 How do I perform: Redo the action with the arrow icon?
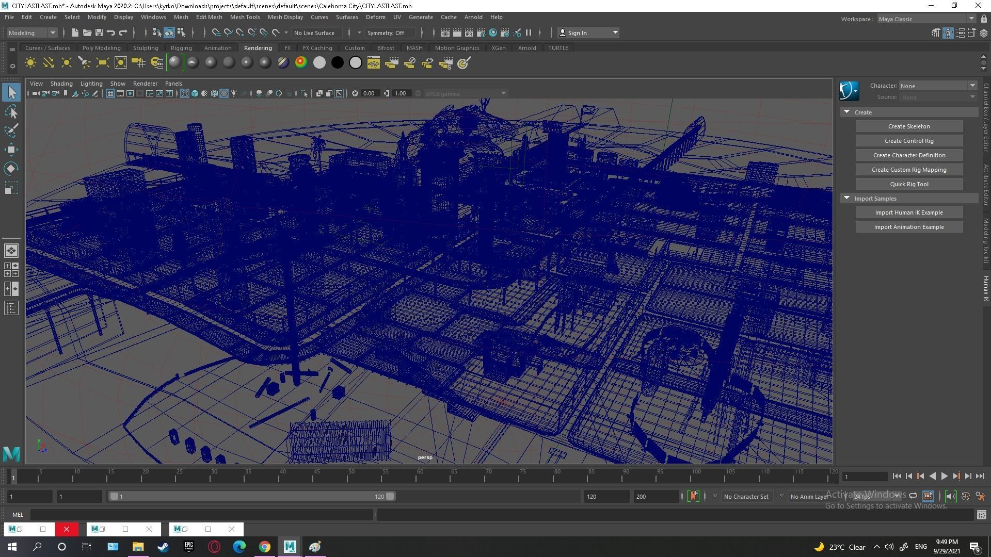pos(123,32)
